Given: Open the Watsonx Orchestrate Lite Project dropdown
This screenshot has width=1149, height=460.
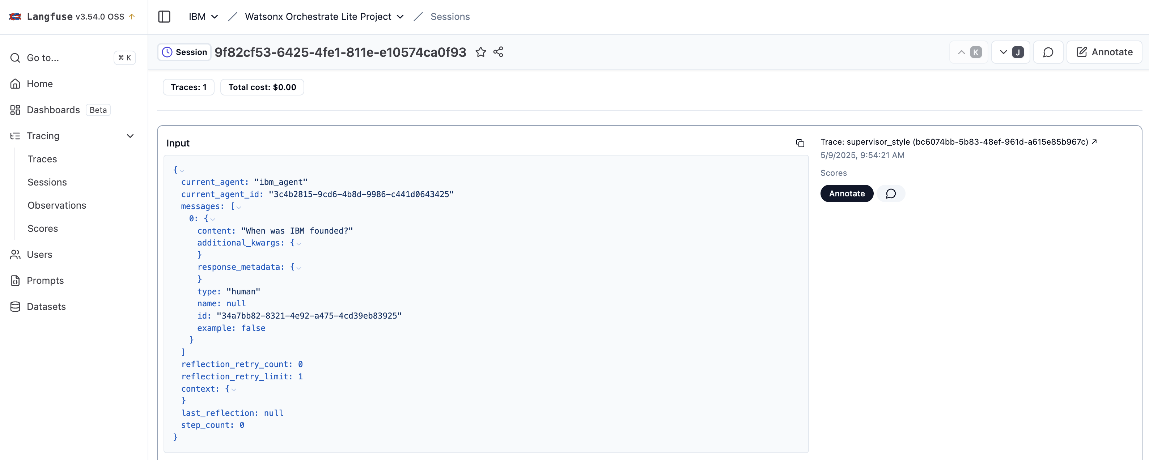Looking at the screenshot, I should (x=324, y=17).
